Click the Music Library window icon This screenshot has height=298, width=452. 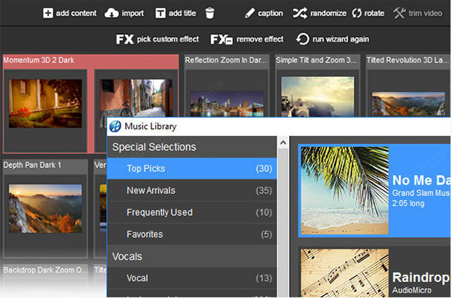[115, 127]
